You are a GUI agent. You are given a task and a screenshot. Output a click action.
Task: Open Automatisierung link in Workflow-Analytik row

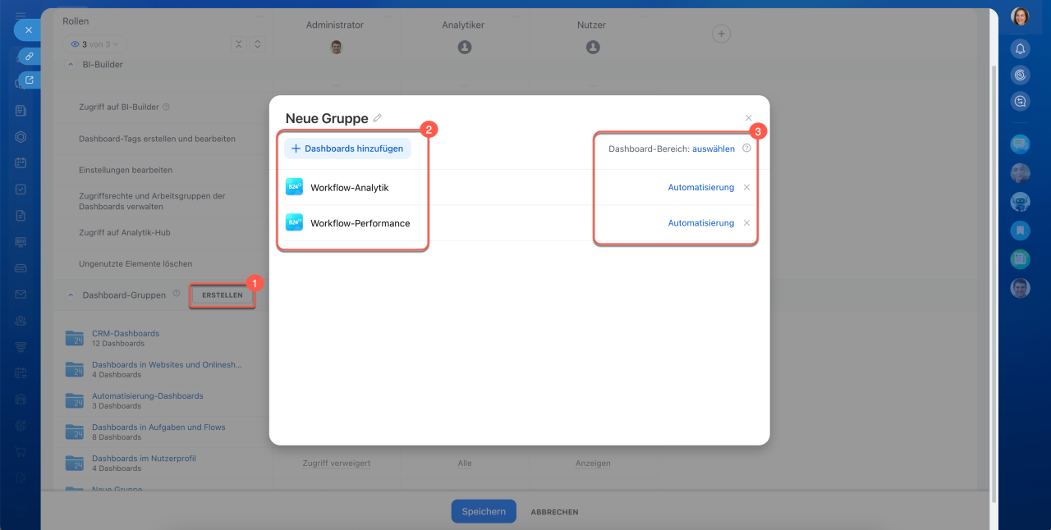700,188
